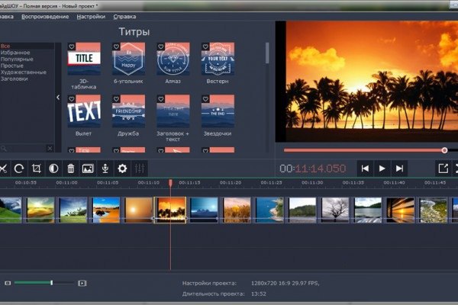This screenshot has width=458, height=305.
Task: Click the zoom-in timeline icon
Action: [x=82, y=283]
